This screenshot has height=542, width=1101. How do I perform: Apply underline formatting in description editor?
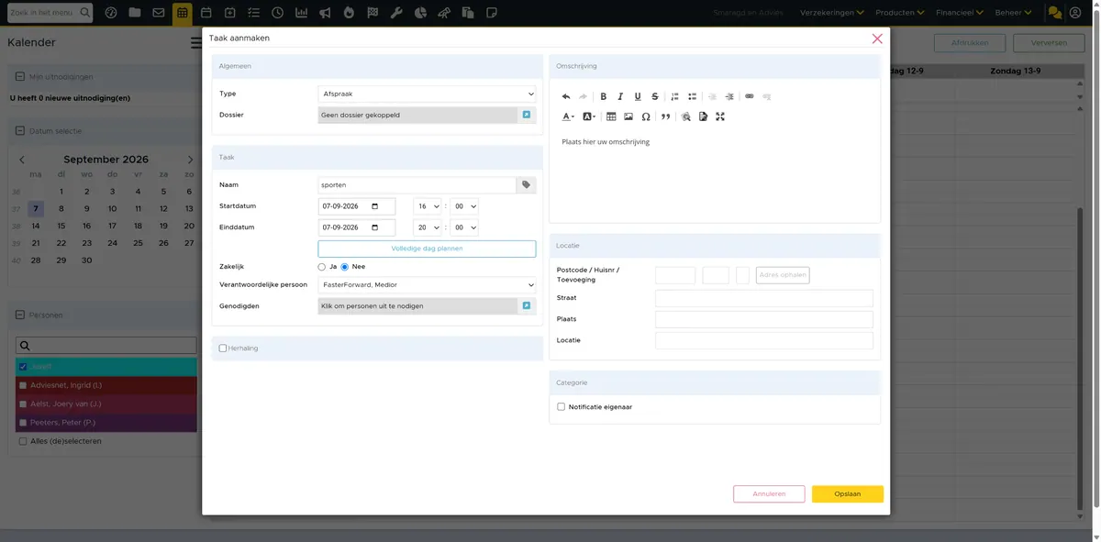click(x=638, y=96)
